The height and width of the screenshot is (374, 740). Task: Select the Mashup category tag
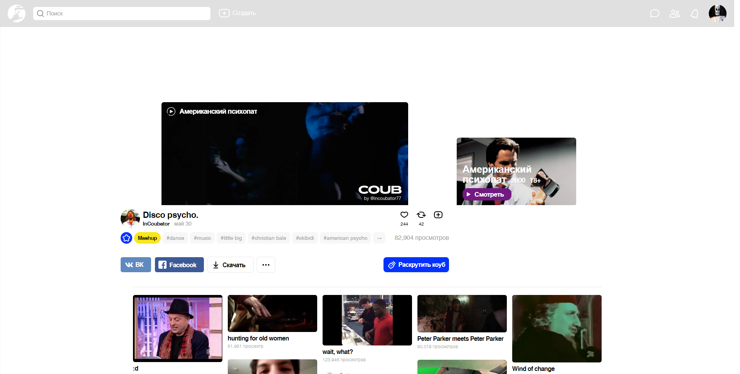(147, 238)
